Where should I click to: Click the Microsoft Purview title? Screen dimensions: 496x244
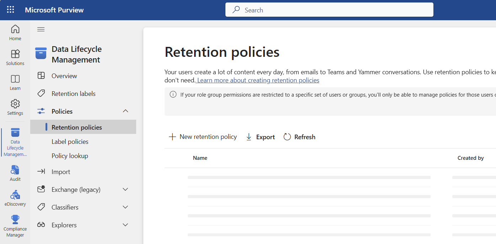pyautogui.click(x=54, y=10)
